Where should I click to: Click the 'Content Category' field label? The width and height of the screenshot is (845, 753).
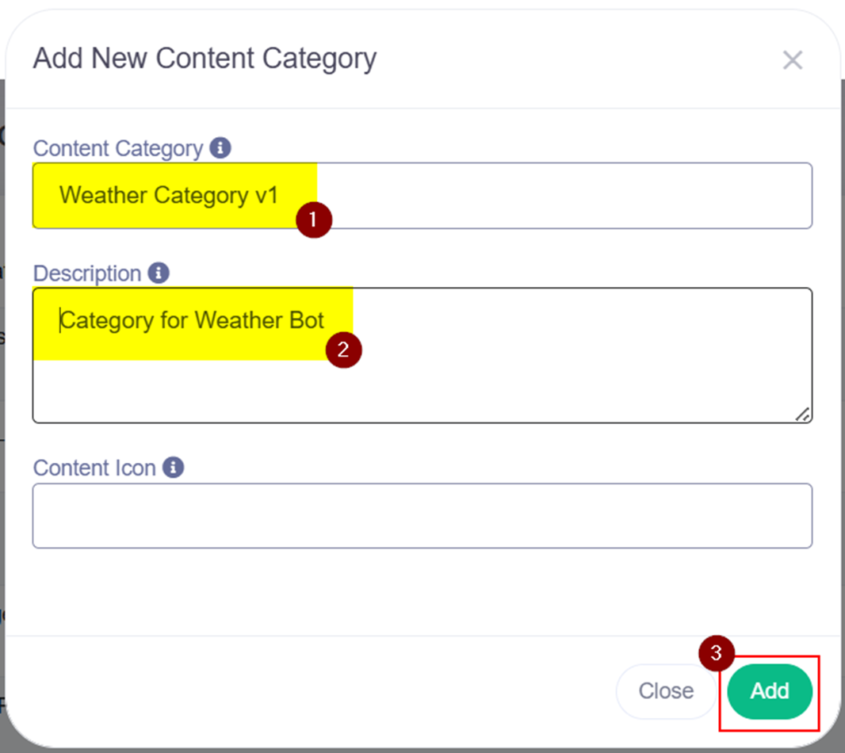(118, 148)
